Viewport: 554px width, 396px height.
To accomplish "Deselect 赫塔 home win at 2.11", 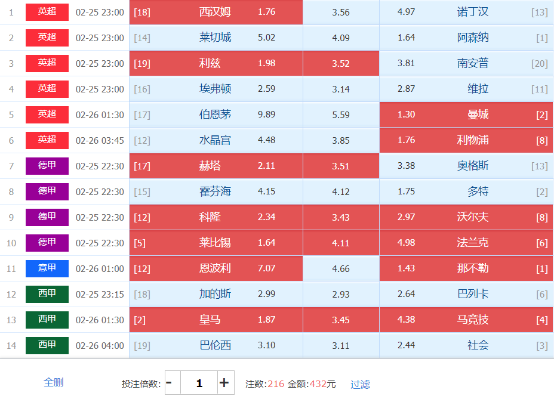I will pos(216,166).
